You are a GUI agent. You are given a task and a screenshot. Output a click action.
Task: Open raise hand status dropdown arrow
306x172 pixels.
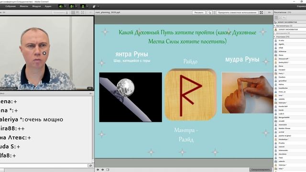[98, 6]
